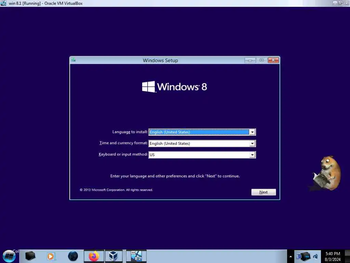Click the taskbar clock showing 5:40 PM
The height and width of the screenshot is (263, 350).
click(333, 256)
